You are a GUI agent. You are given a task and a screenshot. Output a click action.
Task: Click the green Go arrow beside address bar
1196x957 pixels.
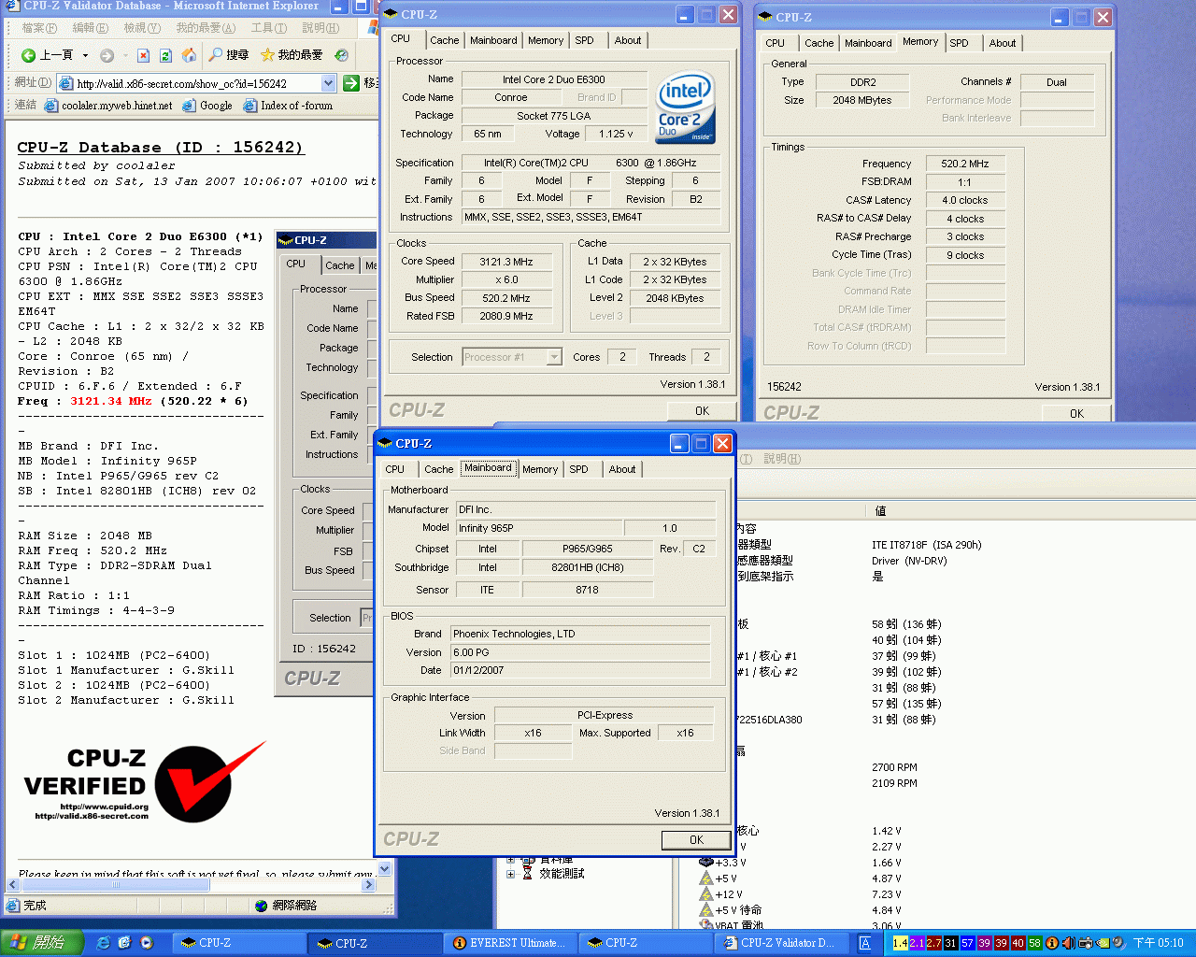(x=351, y=83)
